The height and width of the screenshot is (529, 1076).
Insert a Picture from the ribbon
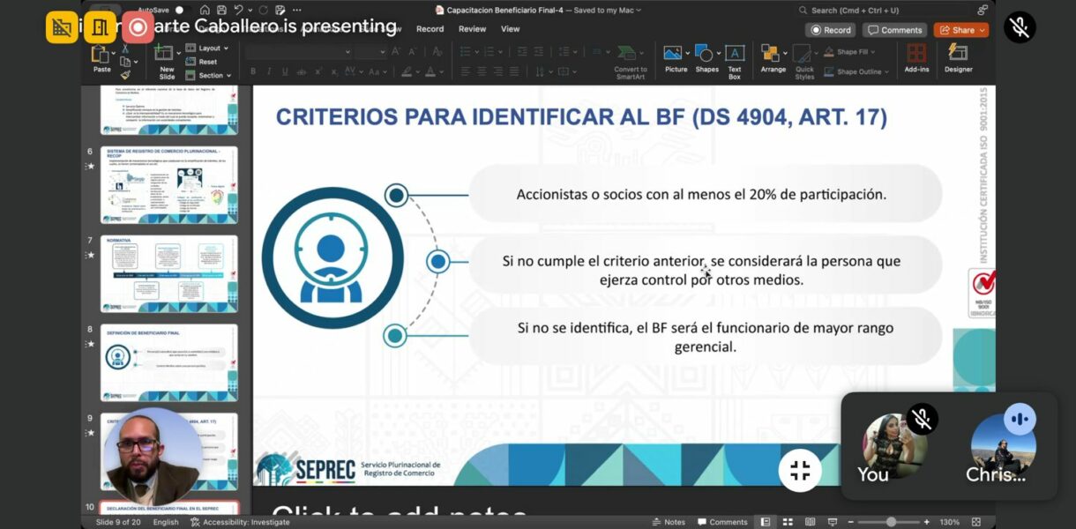click(x=676, y=58)
